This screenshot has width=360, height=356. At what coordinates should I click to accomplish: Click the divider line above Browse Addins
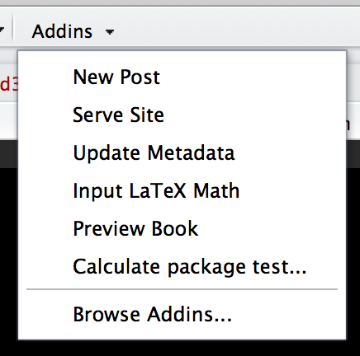pos(182,289)
